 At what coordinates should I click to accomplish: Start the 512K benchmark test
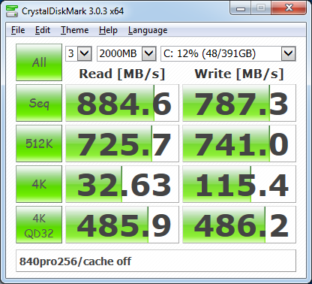[x=39, y=144]
